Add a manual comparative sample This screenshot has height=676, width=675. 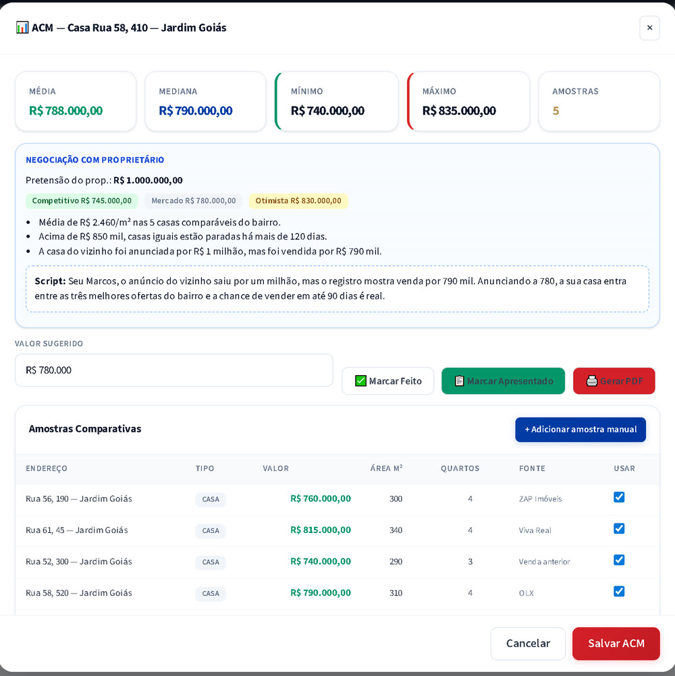(580, 429)
